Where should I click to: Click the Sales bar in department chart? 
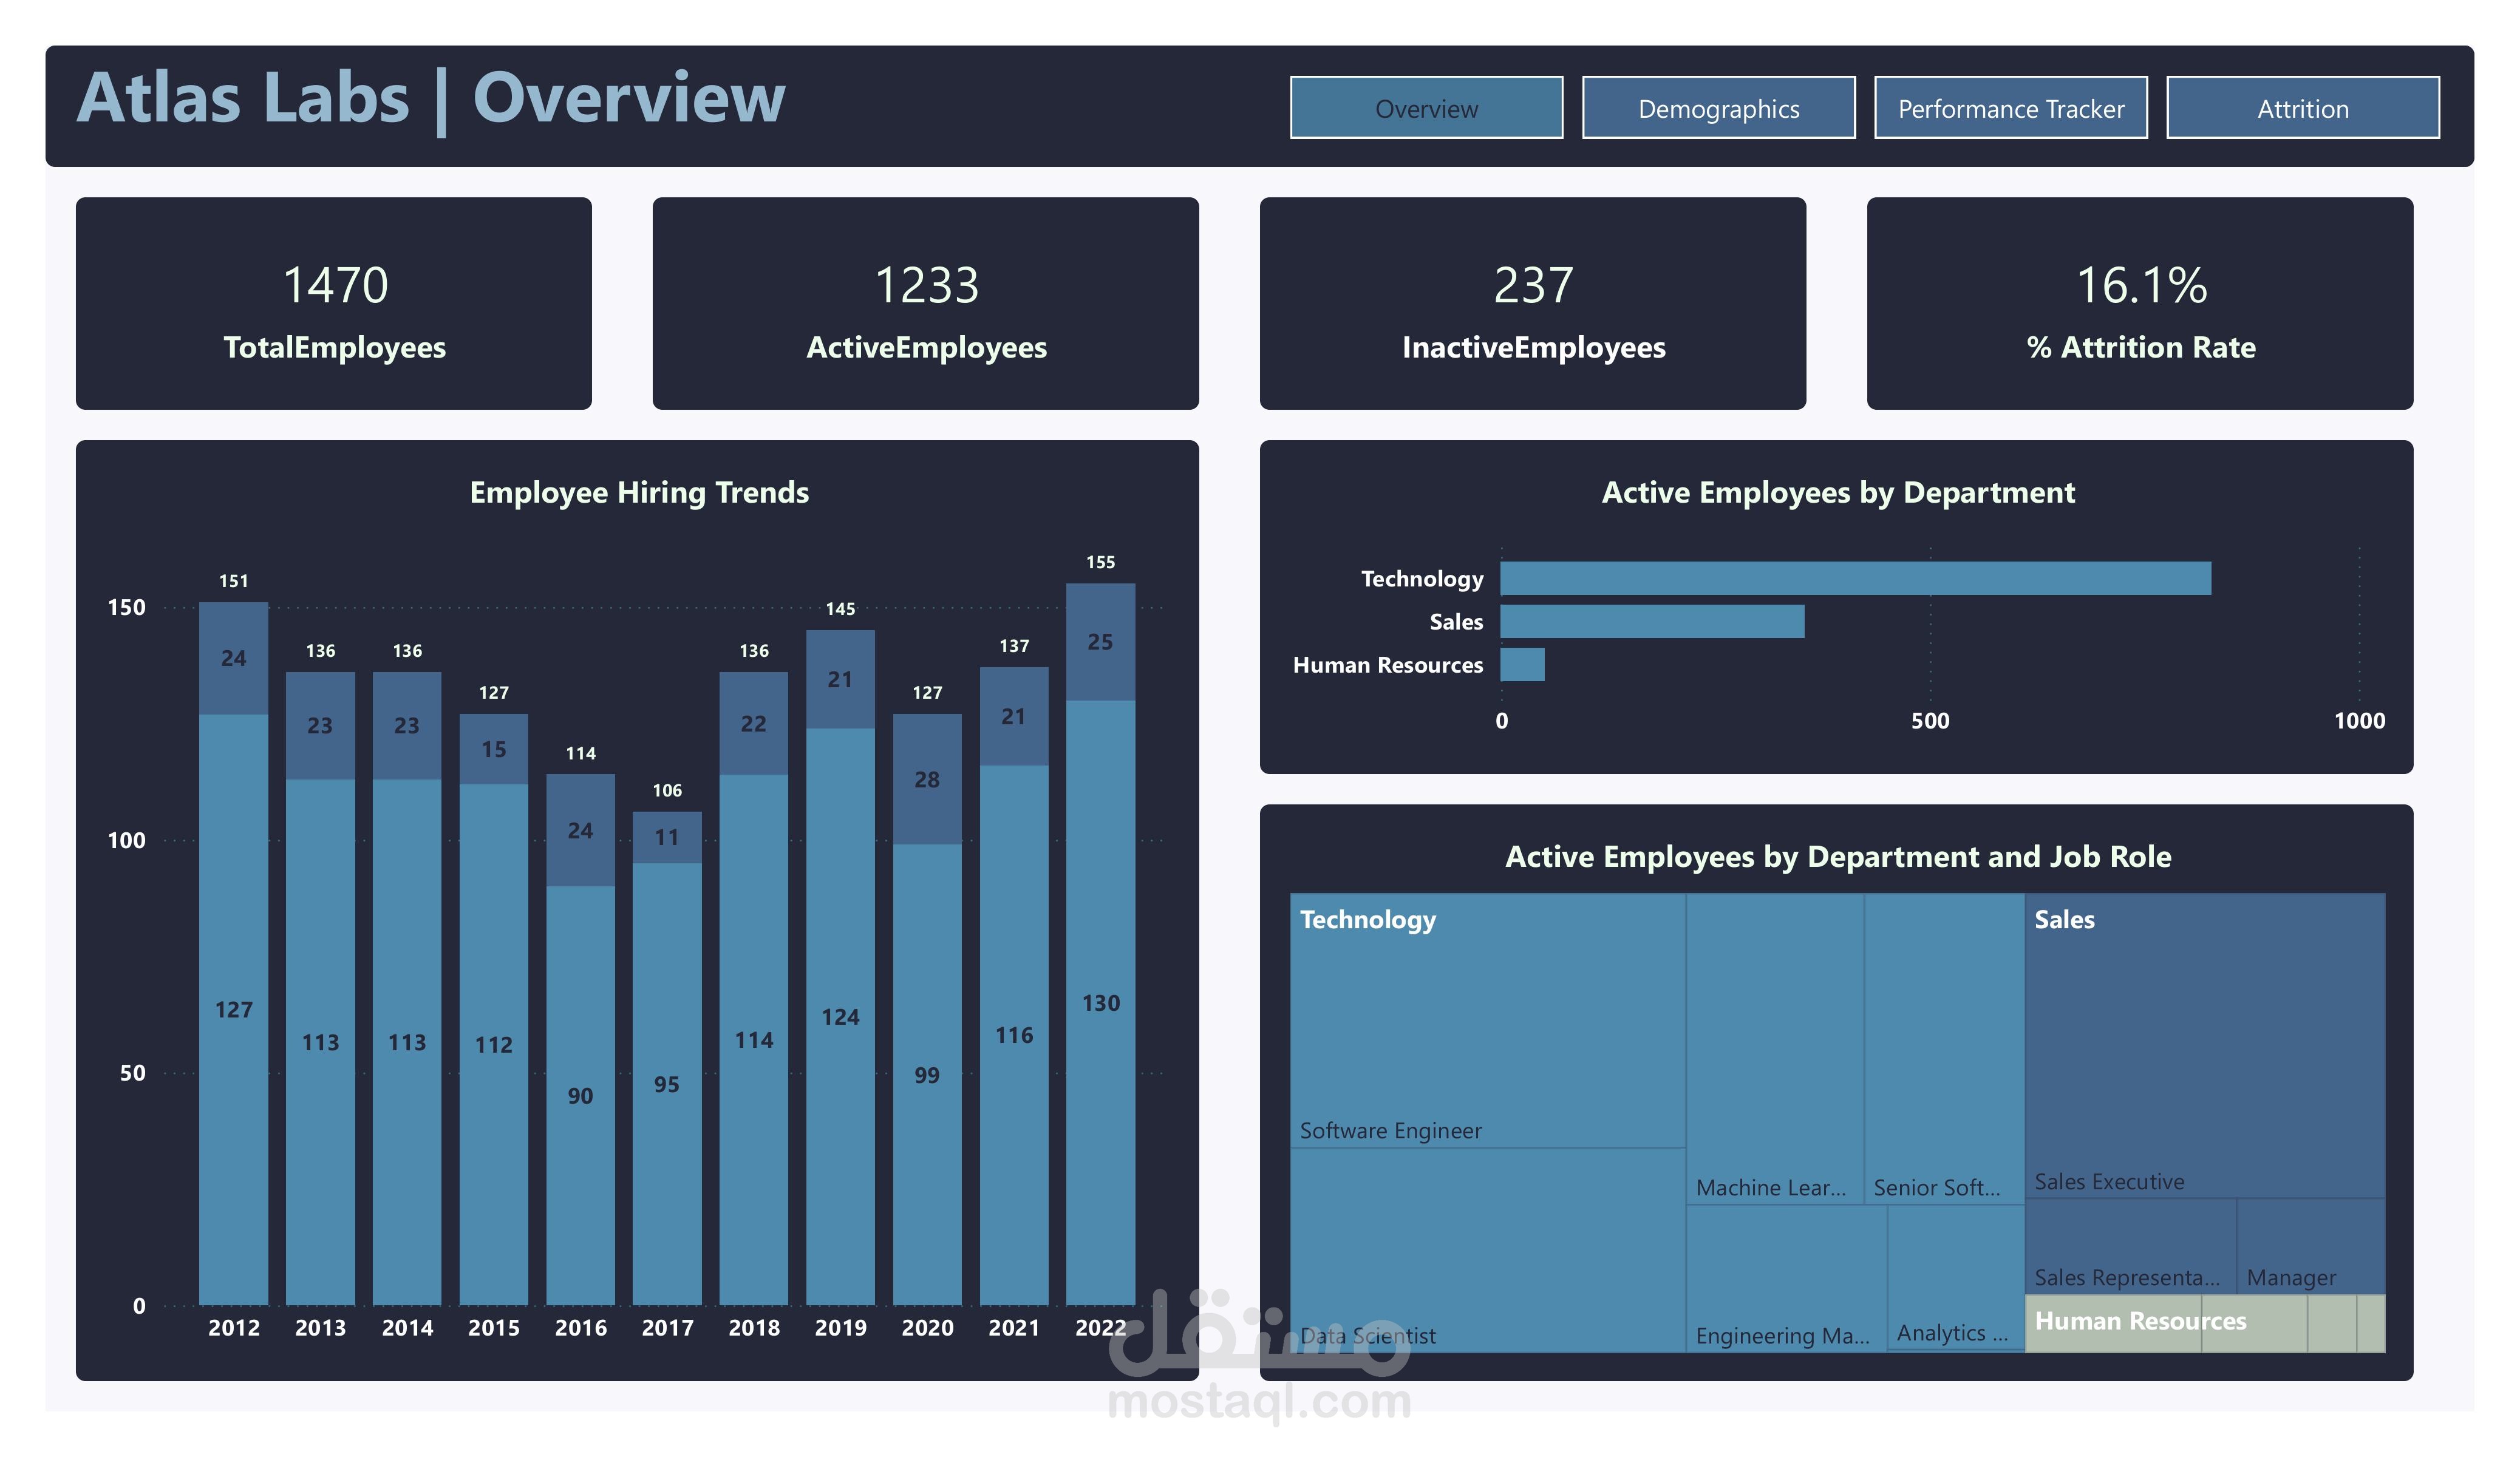pos(1652,621)
